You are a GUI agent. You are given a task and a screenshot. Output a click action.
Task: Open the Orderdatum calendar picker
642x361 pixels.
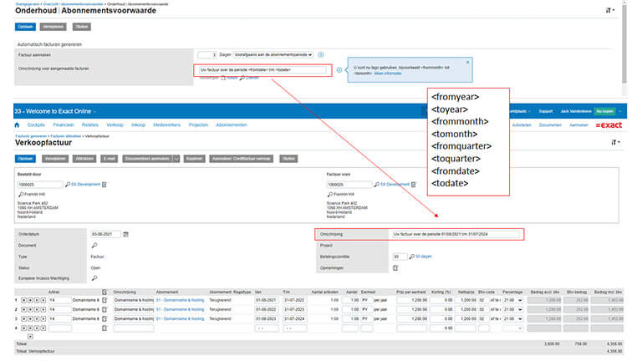125,235
